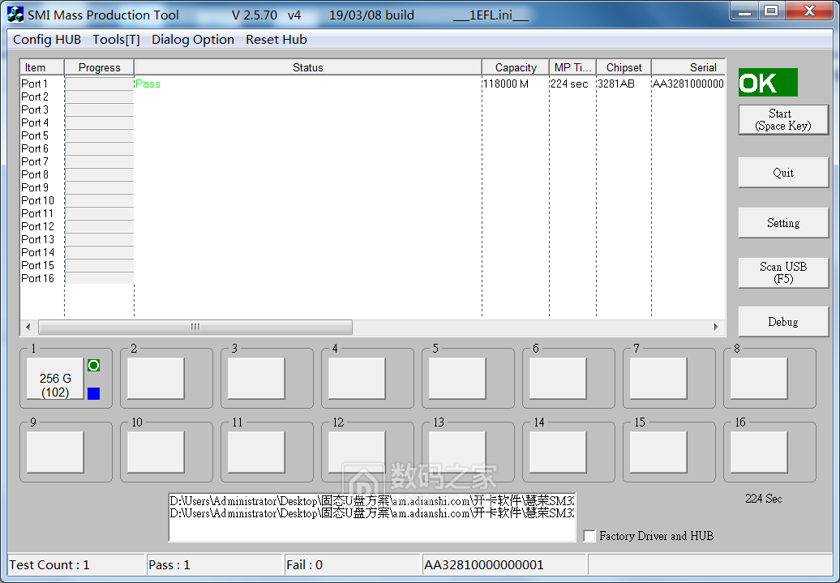Viewport: 840px width, 583px height.
Task: Click the Capacity column header
Action: [x=516, y=67]
